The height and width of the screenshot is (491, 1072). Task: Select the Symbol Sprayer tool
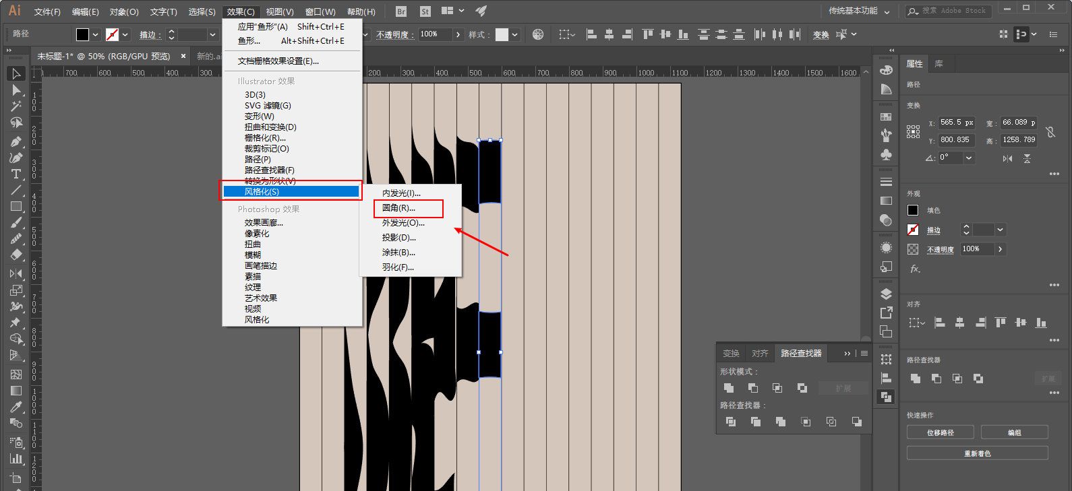tap(16, 442)
